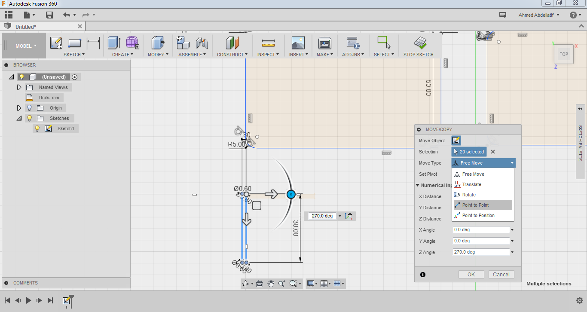The width and height of the screenshot is (587, 312).
Task: Open the SKETCH toolbar menu
Action: click(74, 55)
